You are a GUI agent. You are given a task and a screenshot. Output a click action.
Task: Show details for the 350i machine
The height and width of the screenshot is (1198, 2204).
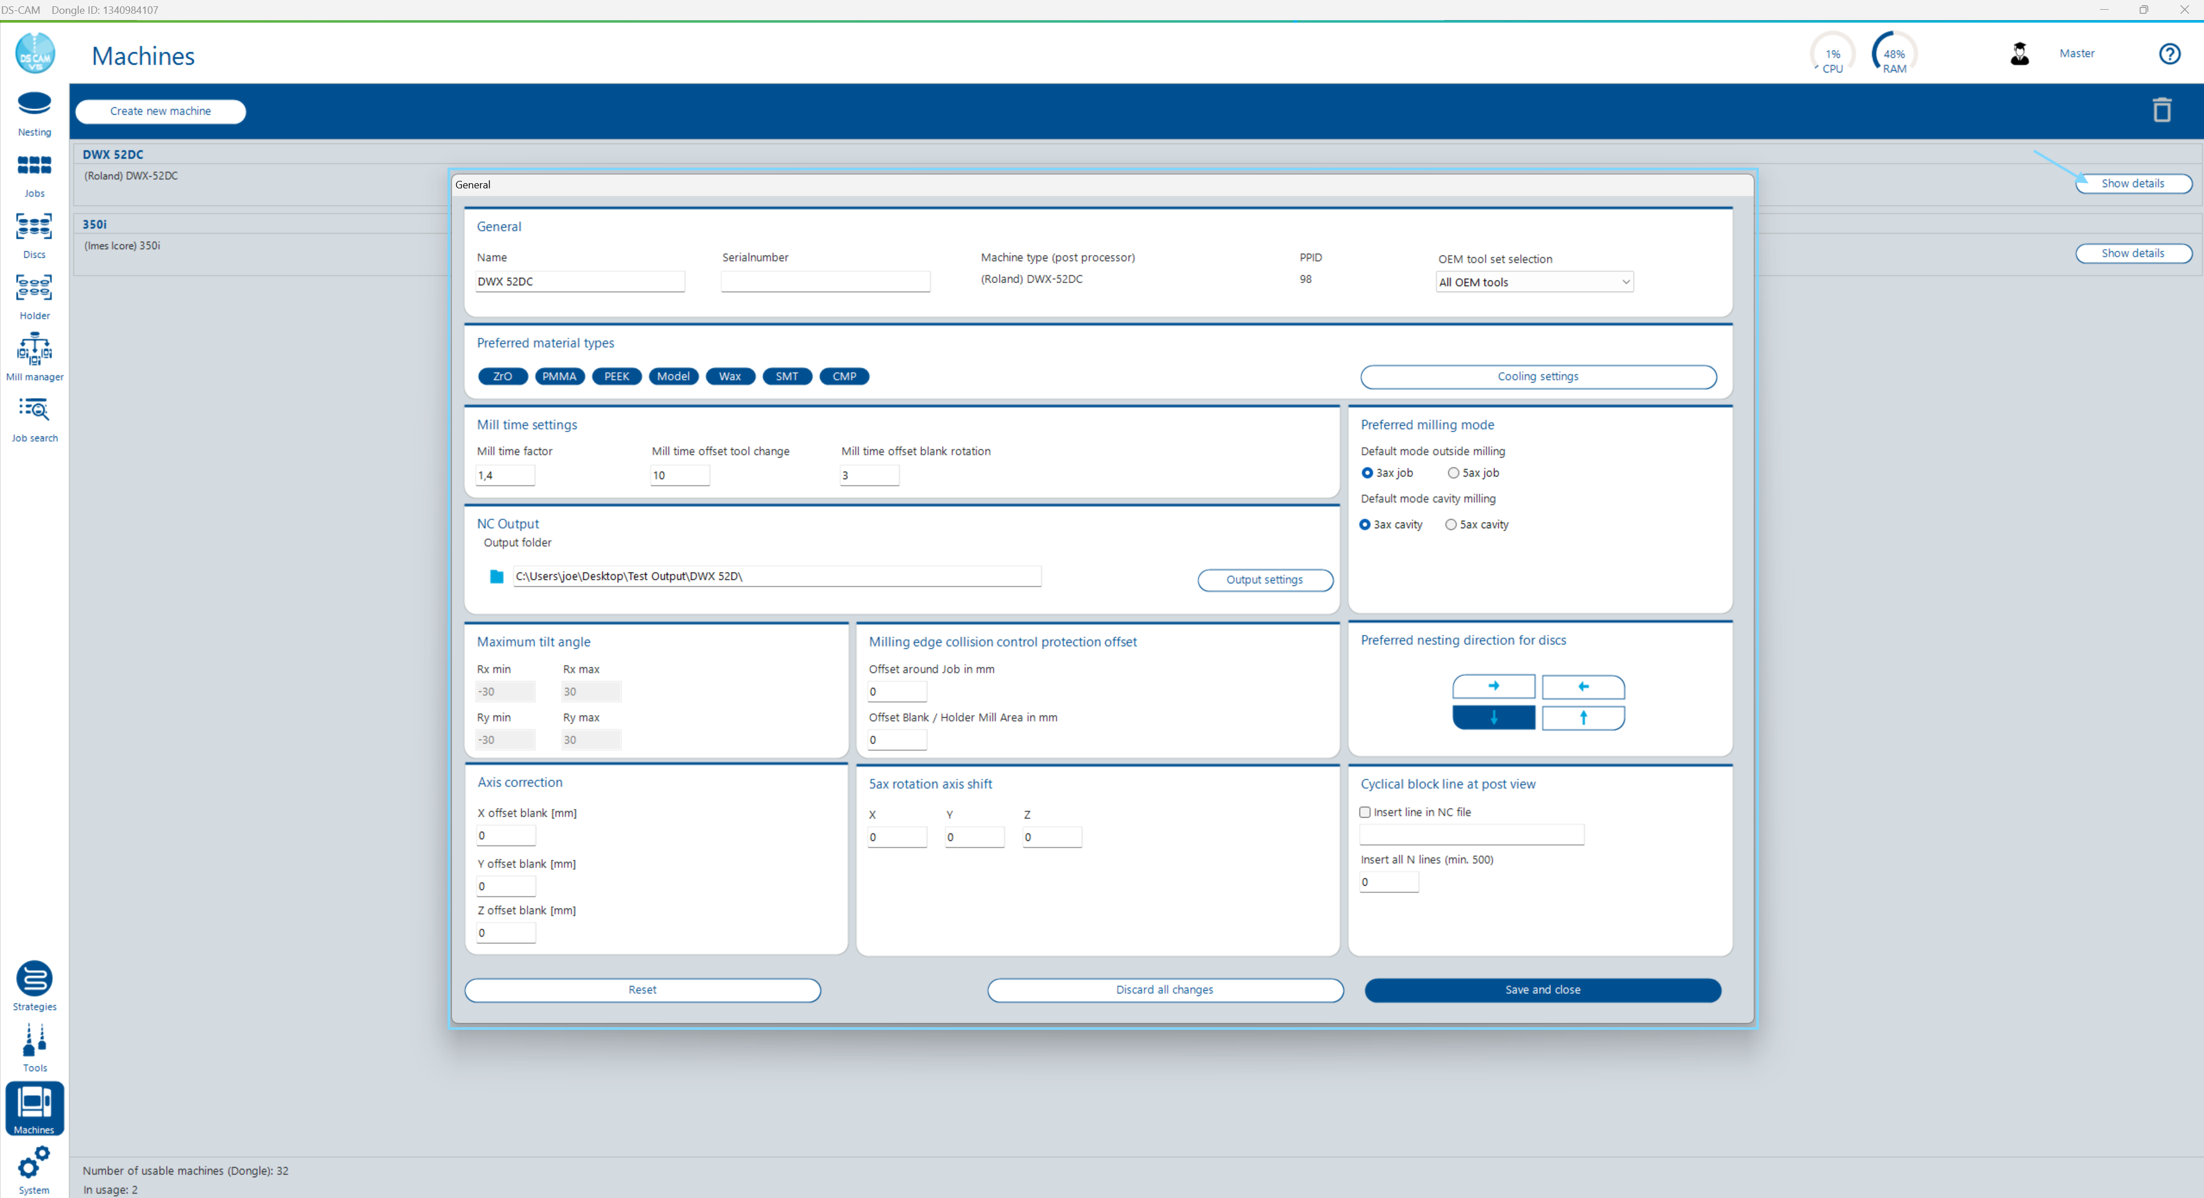click(2133, 253)
